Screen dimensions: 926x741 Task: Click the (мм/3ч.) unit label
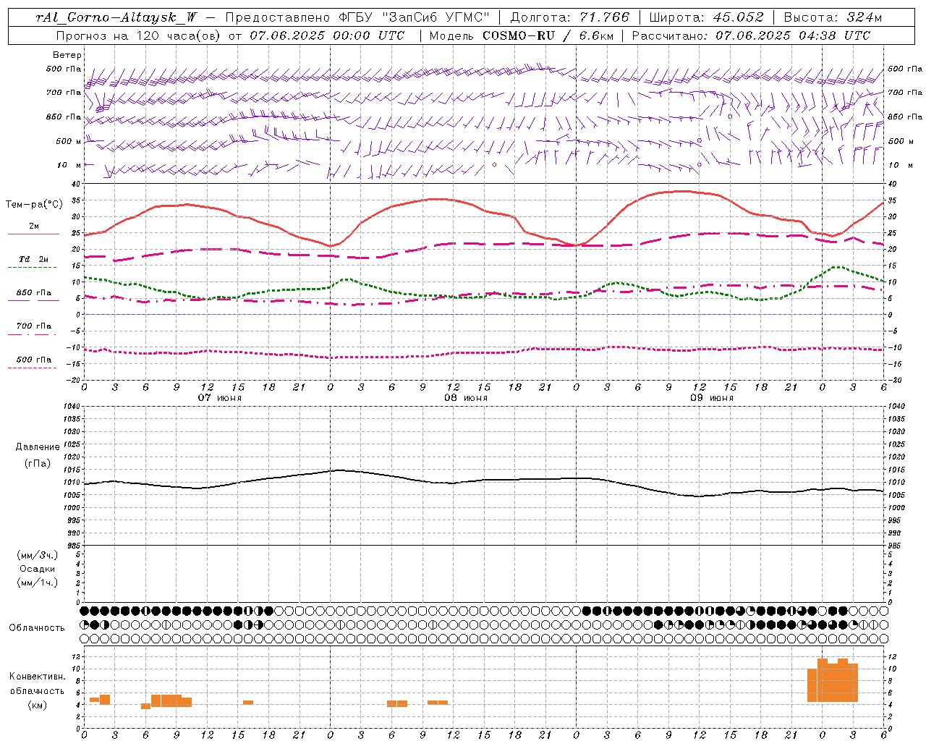click(37, 555)
